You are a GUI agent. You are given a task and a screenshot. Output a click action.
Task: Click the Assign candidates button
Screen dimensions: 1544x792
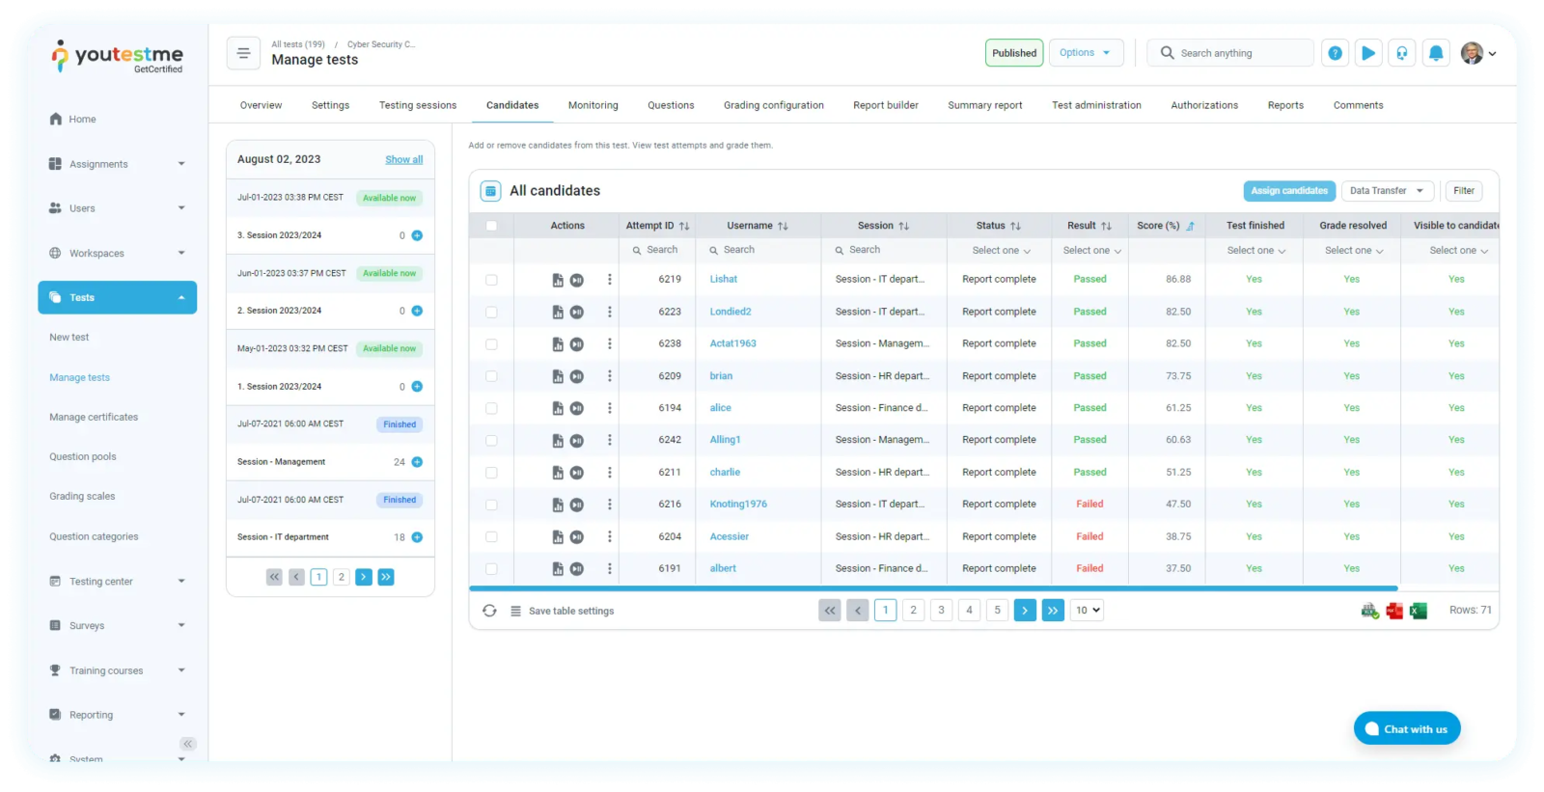tap(1288, 191)
